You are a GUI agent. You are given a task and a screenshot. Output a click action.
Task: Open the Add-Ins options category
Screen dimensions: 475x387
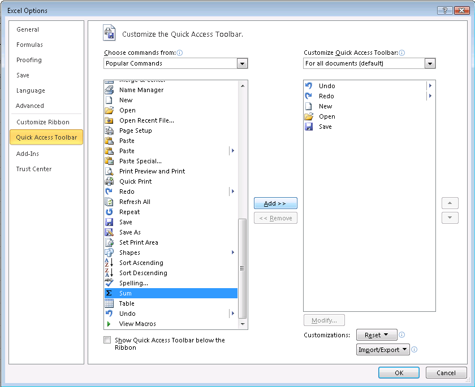click(x=46, y=154)
